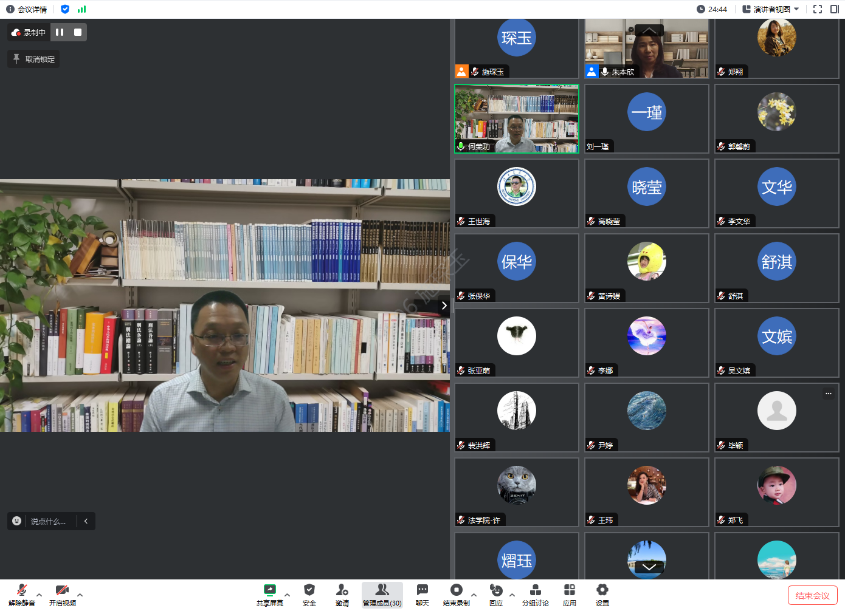Click the Share Screen (共享屏幕) icon
This screenshot has width=845, height=611.
click(x=269, y=590)
